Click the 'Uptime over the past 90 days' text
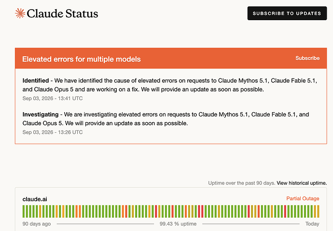333x231 pixels. click(242, 183)
